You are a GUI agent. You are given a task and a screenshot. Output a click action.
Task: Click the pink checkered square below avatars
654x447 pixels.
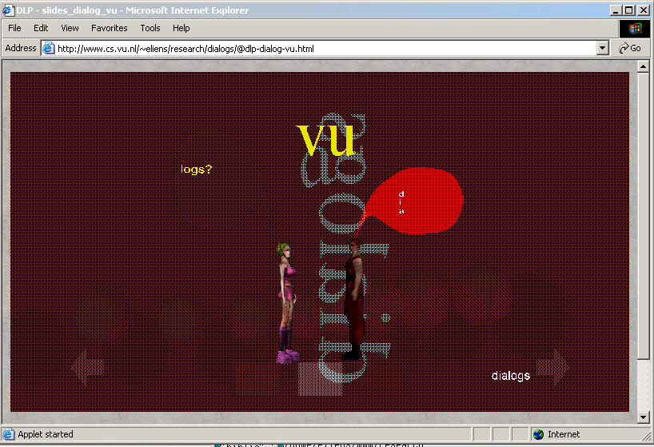click(x=320, y=378)
